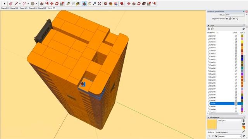248x139 pixels.
Task: Select the Слой38 layer row
Action: coord(225,92)
